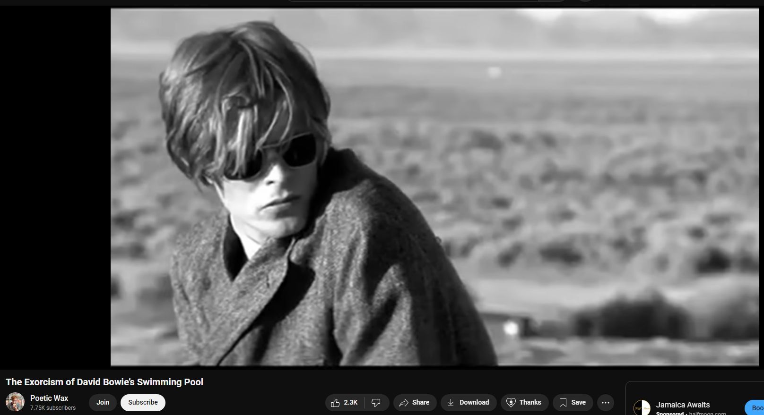Image resolution: width=764 pixels, height=415 pixels.
Task: Save video to a playlist
Action: 573,402
